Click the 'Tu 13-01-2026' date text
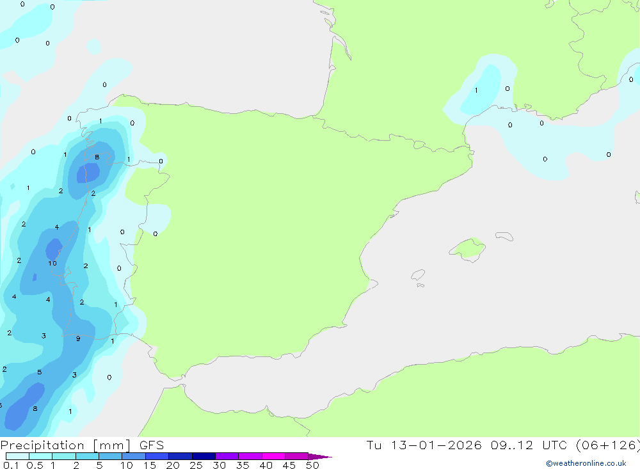640x469 pixels. pos(424,445)
